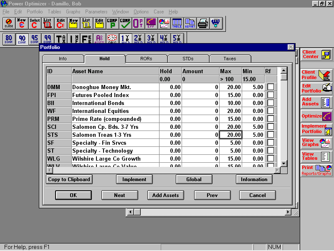Screen dimensions: 334x251
Task: Click the Global button
Action: (194, 179)
